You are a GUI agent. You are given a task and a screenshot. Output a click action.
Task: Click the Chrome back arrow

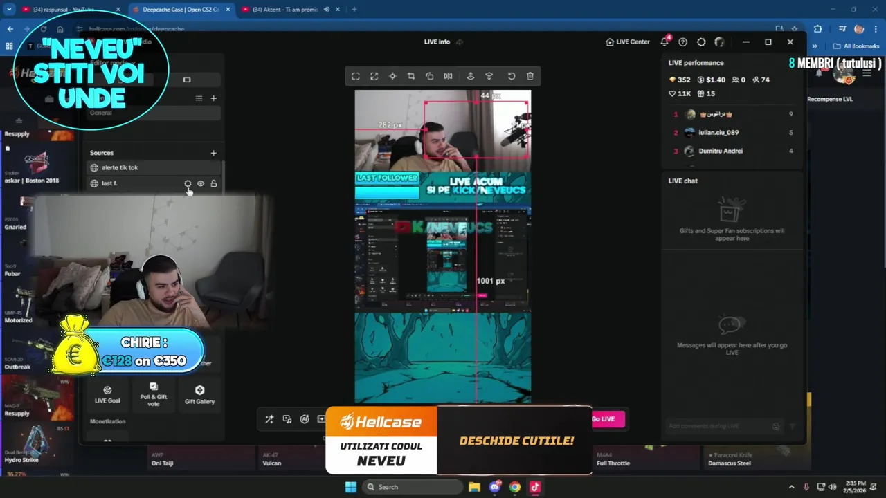tap(10, 29)
